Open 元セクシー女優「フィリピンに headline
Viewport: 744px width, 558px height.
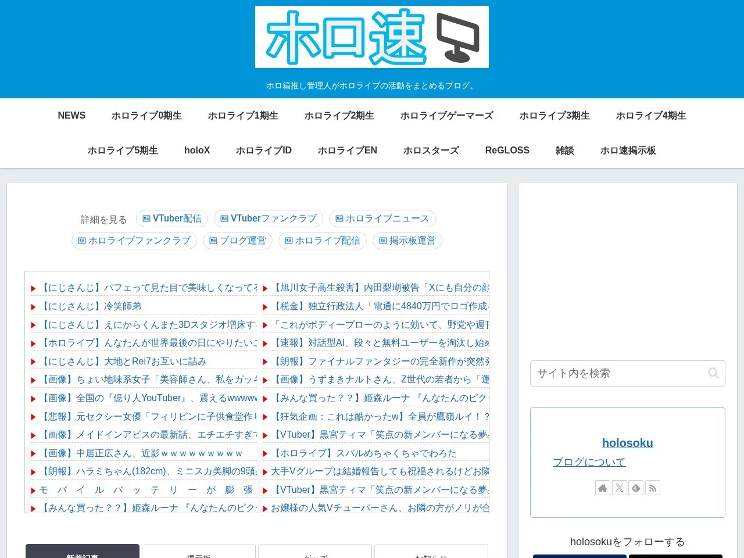(148, 417)
